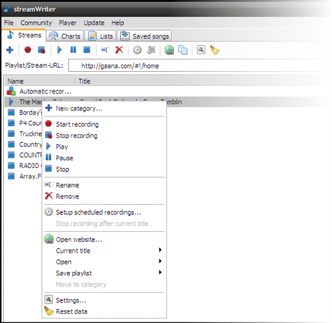Click the globe Open website toolbar icon
Screen dimensions: 332x323
coord(169,50)
